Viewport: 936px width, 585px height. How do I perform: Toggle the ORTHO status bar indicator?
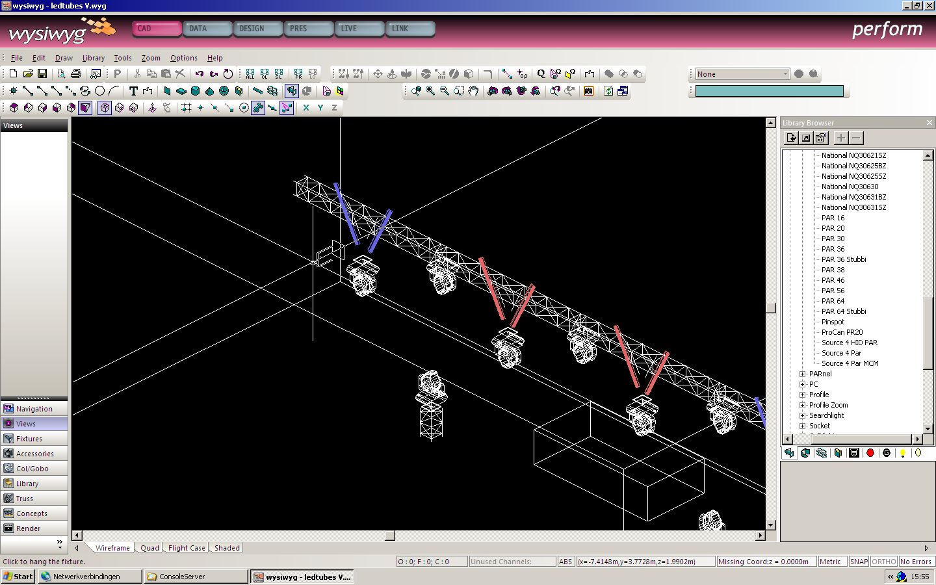pos(884,562)
